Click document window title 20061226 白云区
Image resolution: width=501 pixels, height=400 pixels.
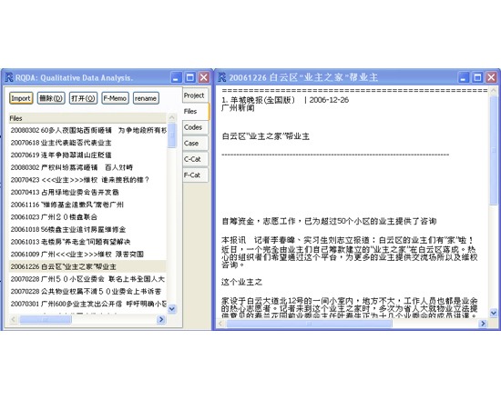tap(303, 77)
